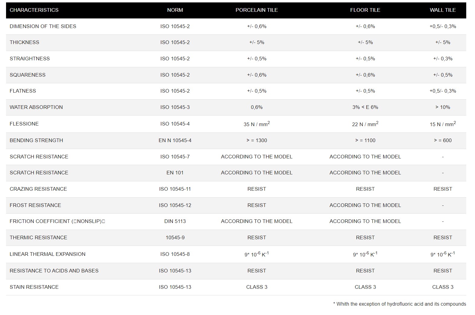Click the STAIN RESISTANCE row label
The width and height of the screenshot is (475, 315).
coord(34,287)
